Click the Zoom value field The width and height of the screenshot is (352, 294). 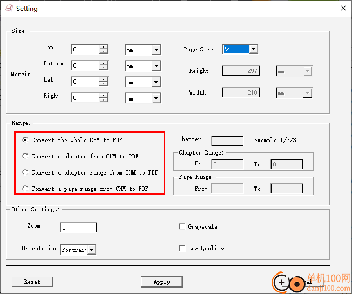[78, 227]
